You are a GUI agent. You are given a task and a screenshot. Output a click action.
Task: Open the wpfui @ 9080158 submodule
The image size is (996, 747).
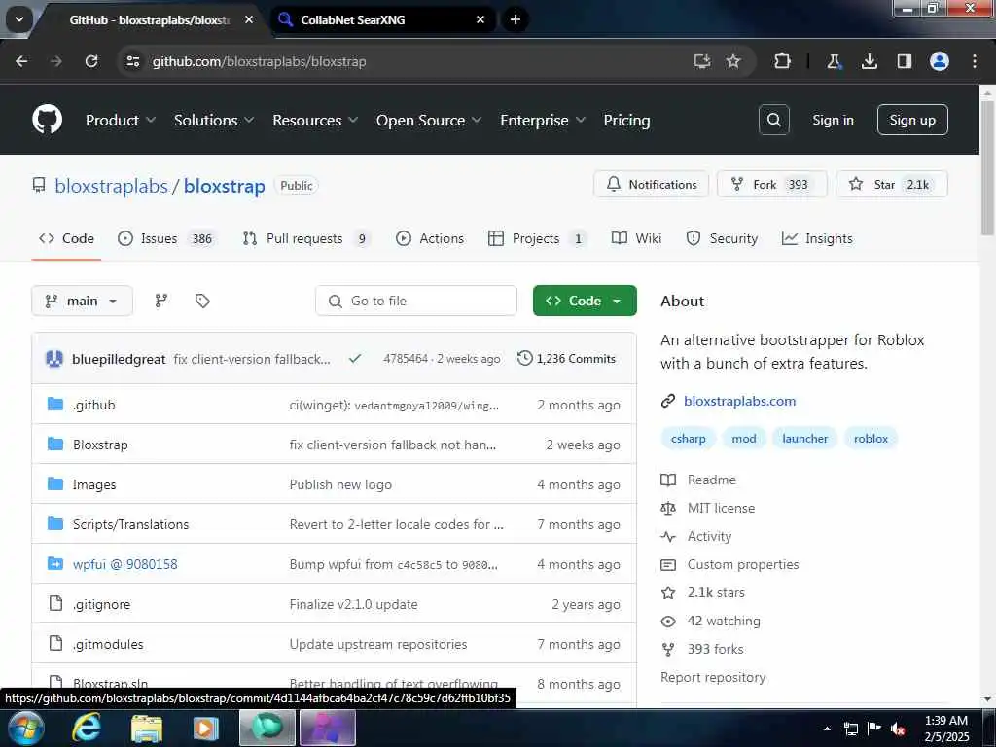[125, 564]
